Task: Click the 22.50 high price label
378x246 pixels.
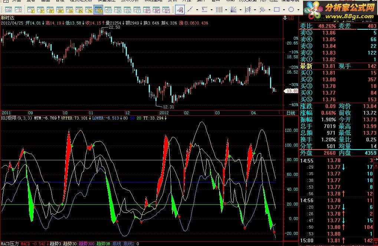Action: [114, 27]
